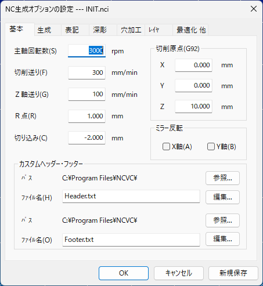Click the 切削送り(F) input field
263x286 pixels.
(x=87, y=73)
